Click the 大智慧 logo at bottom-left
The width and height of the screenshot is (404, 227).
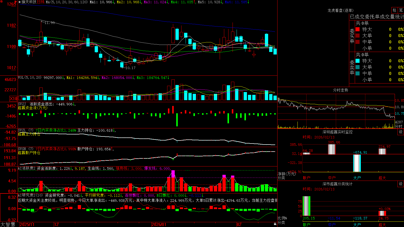(8, 224)
